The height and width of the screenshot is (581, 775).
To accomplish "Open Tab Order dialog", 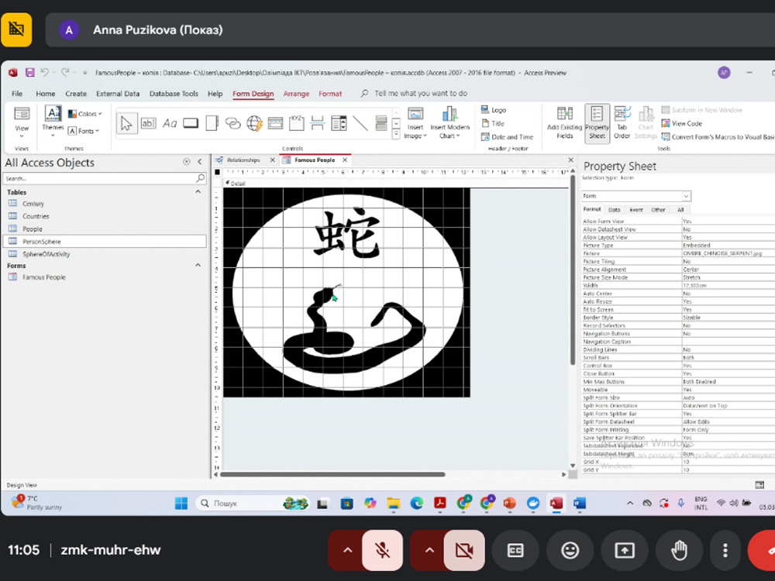I will 622,122.
